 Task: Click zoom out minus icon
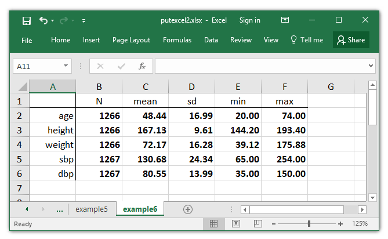click(x=273, y=224)
